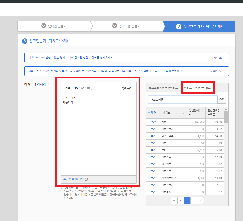
Task: Click mobile search count 769,200
Action: pos(218,122)
